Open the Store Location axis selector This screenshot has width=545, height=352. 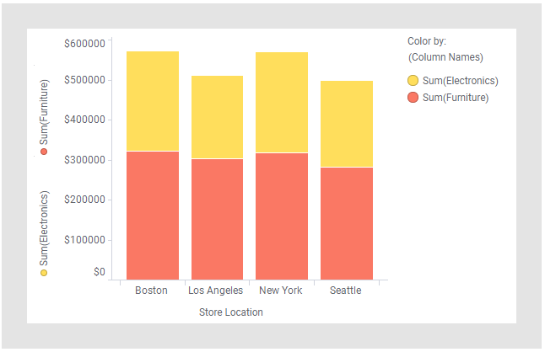[230, 312]
